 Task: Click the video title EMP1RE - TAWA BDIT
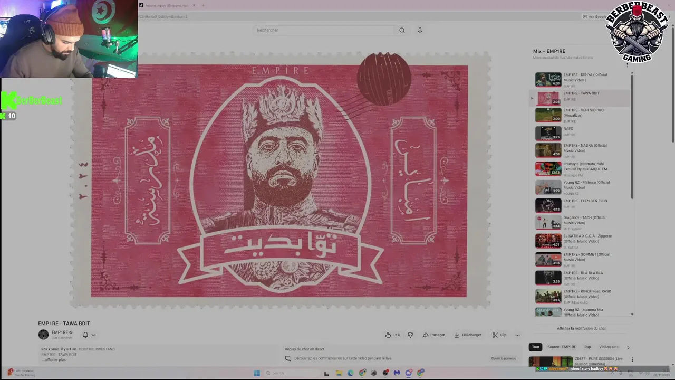[x=64, y=323]
